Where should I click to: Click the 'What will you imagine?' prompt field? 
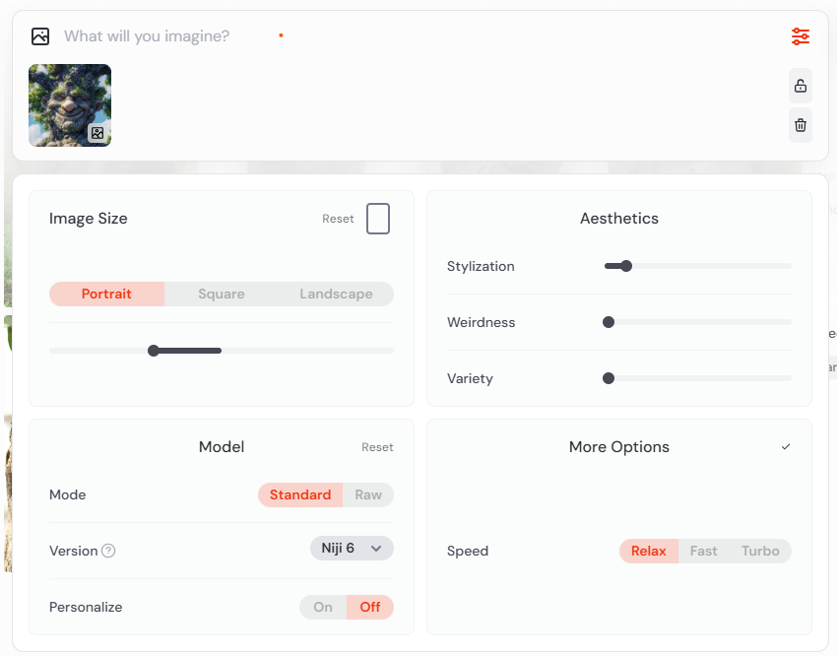click(x=148, y=36)
